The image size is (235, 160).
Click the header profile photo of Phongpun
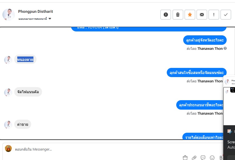[x=9, y=14]
